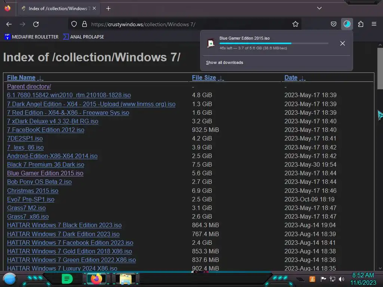Click the File Name descending arrow
The width and height of the screenshot is (383, 287).
[x=40, y=78]
